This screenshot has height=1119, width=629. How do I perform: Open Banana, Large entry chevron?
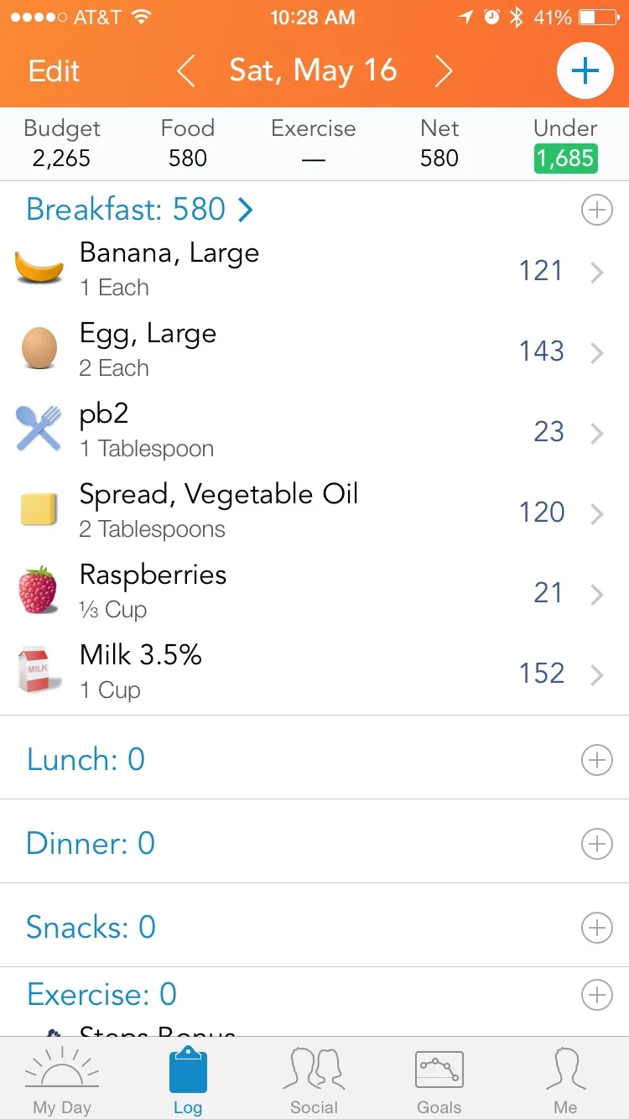click(x=597, y=272)
